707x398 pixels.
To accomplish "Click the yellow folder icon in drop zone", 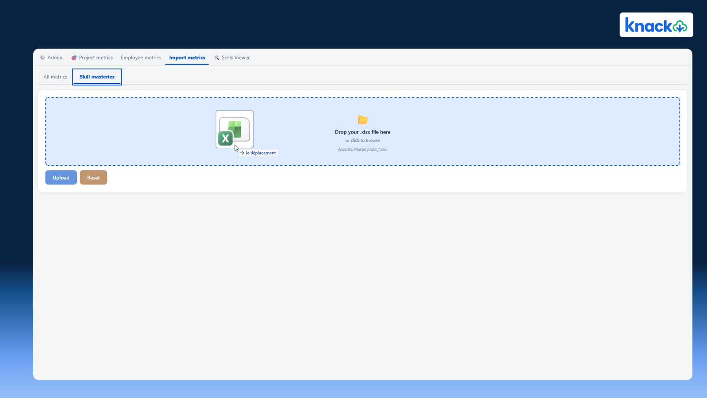I will [362, 120].
